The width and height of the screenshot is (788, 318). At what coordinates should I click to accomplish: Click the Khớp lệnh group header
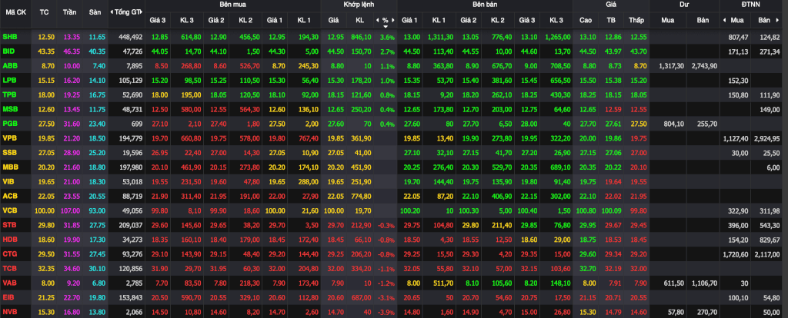click(x=359, y=4)
